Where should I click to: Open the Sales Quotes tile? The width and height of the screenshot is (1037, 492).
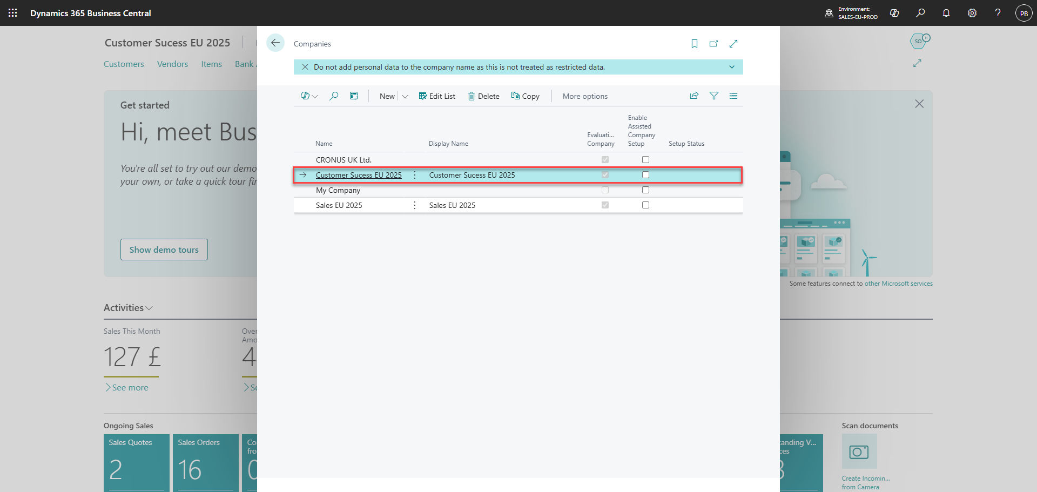pyautogui.click(x=137, y=463)
